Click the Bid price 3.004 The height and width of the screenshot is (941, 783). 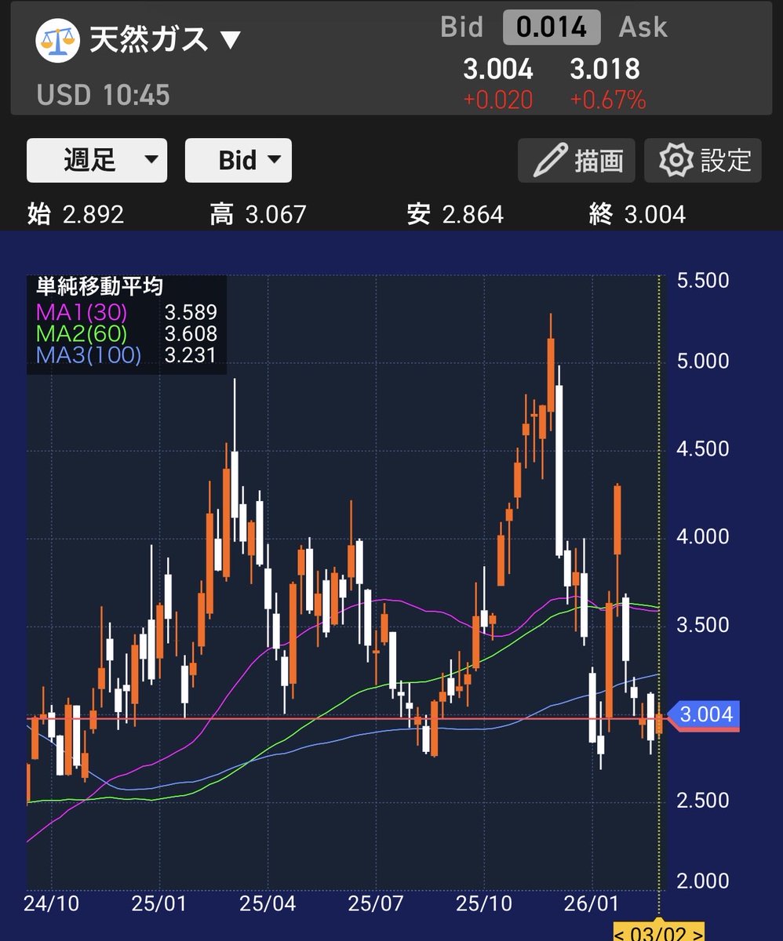[x=498, y=69]
